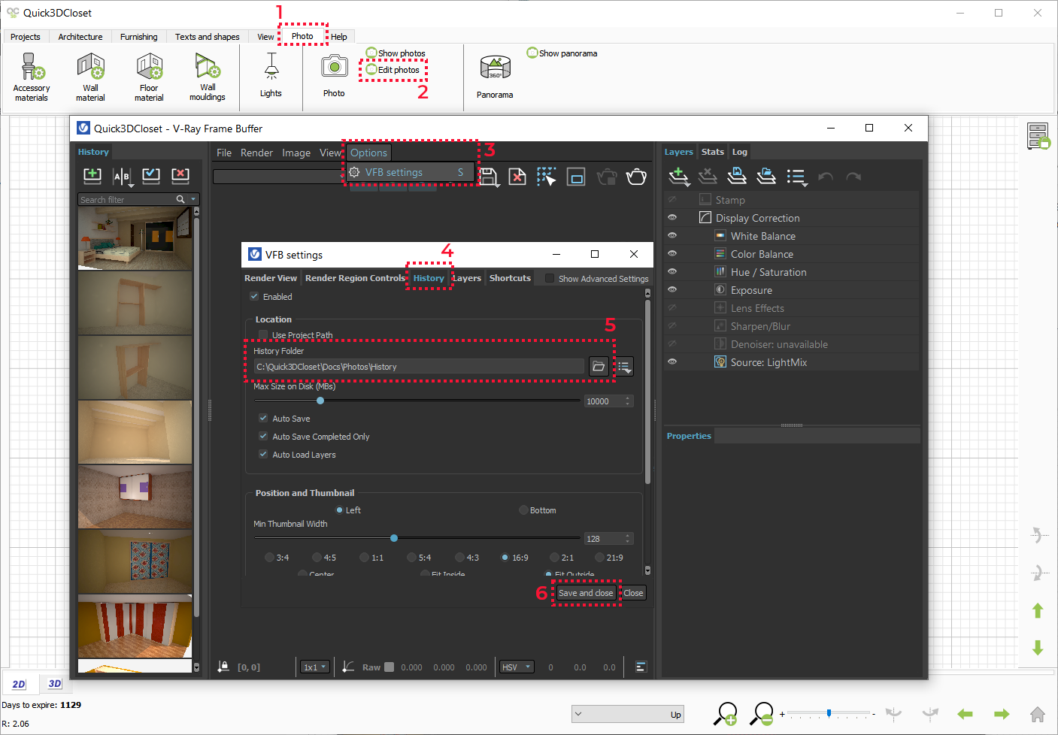Switch to the Photo ribbon tab

tap(302, 36)
